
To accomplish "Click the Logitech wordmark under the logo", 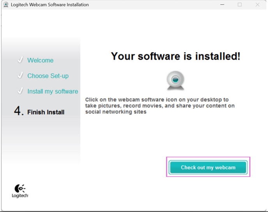I will (20, 196).
